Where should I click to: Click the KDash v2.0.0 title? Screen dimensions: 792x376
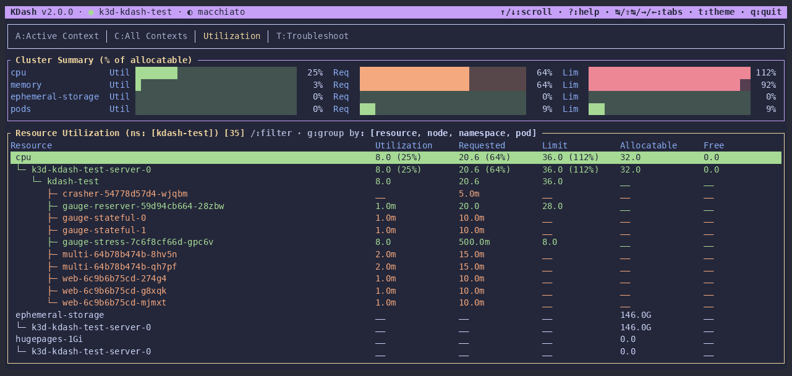pyautogui.click(x=41, y=12)
